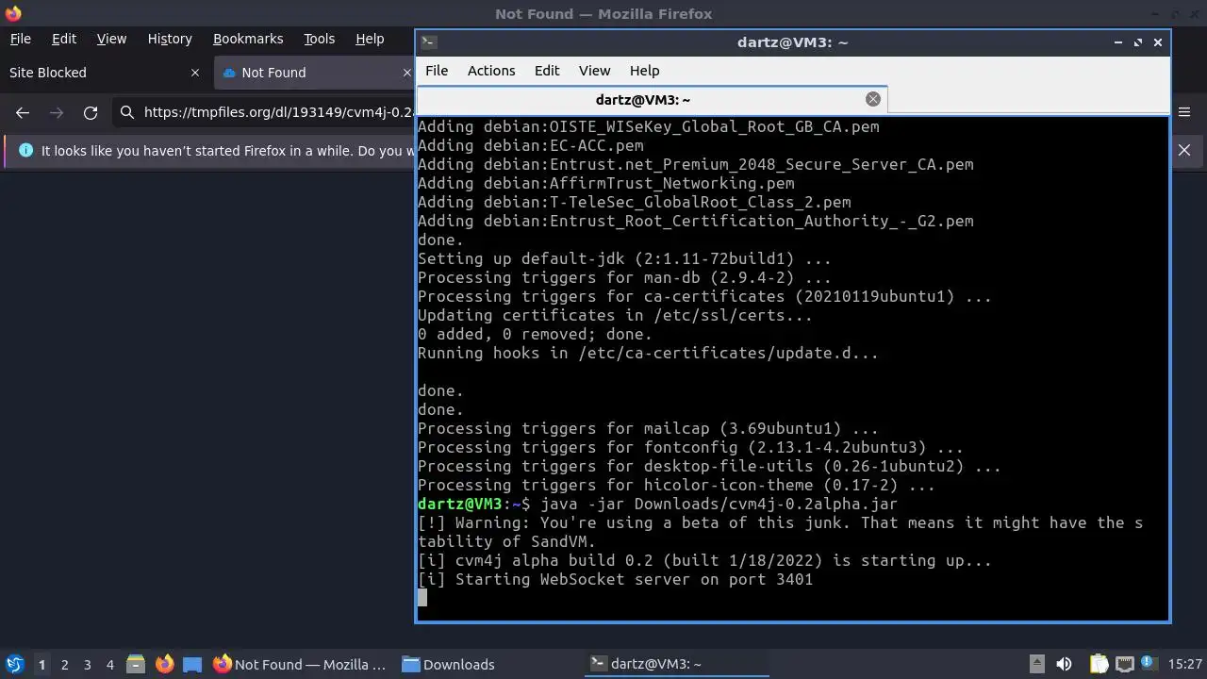Viewport: 1207px width, 679px height.
Task: Open the volume control tray icon
Action: pos(1064,664)
